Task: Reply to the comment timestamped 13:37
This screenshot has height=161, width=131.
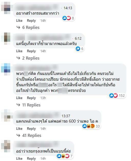Action: (x=31, y=128)
